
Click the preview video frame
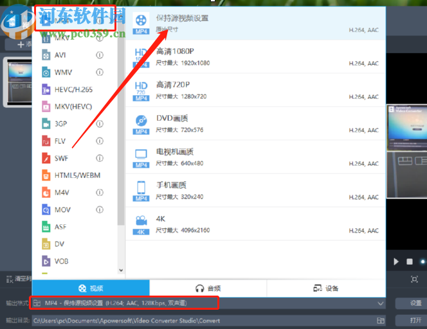[407, 151]
